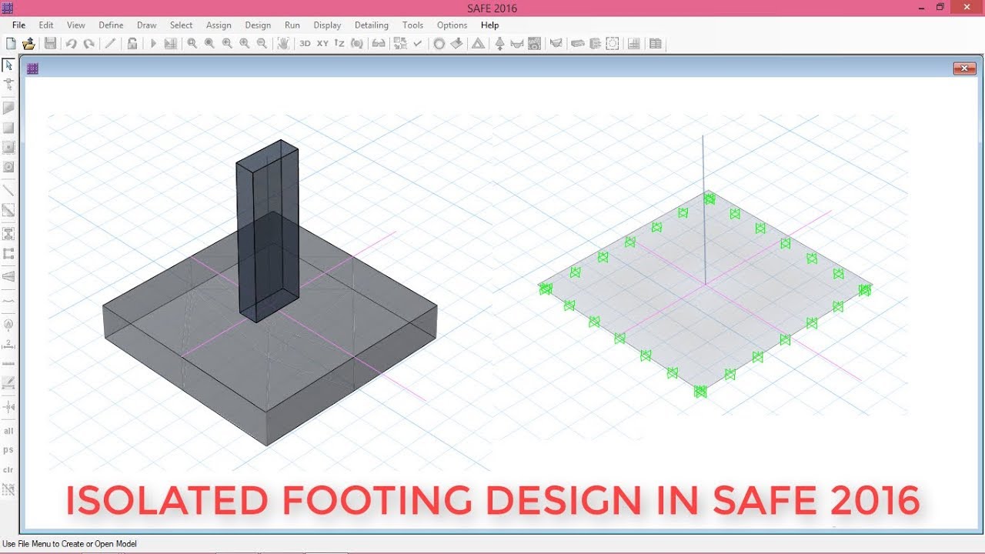Image resolution: width=985 pixels, height=554 pixels.
Task: Open the Define menu
Action: click(111, 25)
